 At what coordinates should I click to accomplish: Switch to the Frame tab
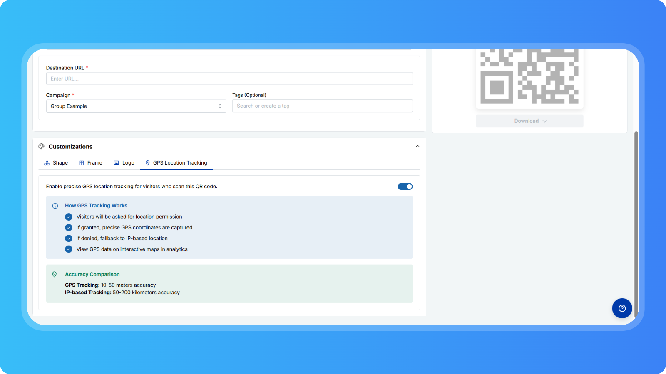pos(94,163)
